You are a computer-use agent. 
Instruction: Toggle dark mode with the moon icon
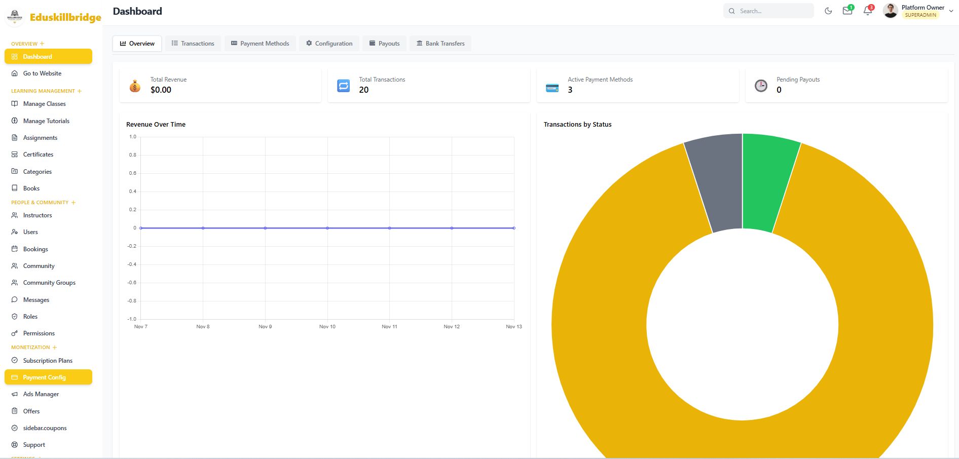click(x=828, y=11)
